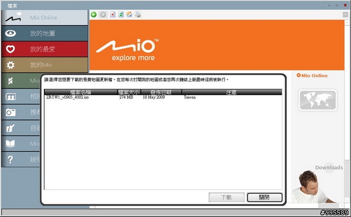Open 我的Mio settings section
The image size is (351, 217).
point(44,65)
